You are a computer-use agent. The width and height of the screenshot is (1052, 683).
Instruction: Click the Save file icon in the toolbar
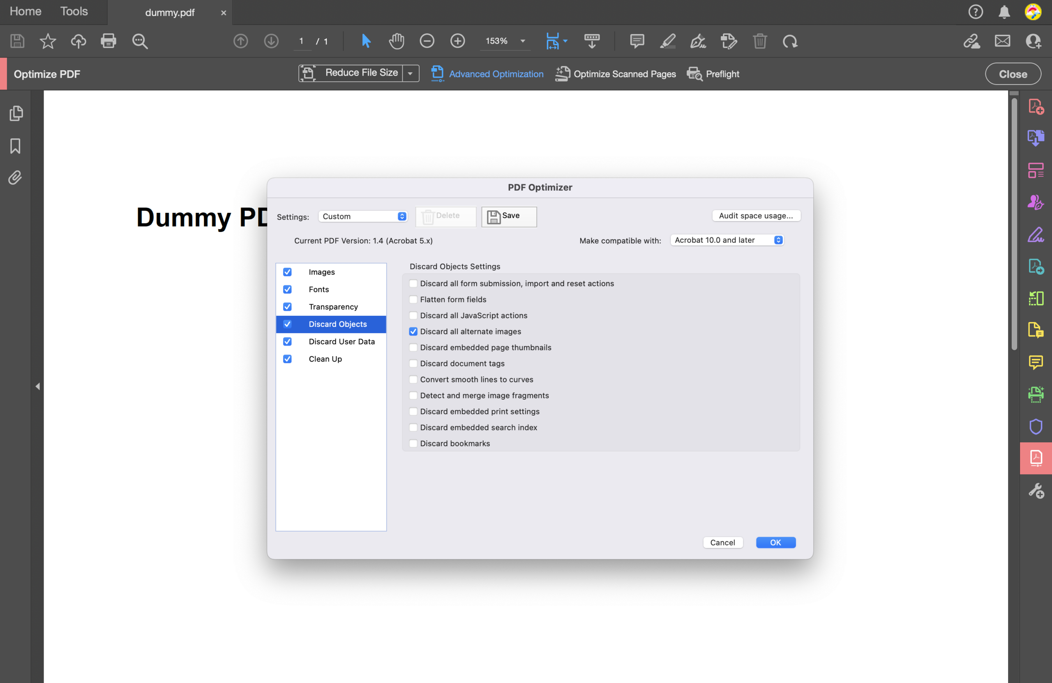coord(17,41)
